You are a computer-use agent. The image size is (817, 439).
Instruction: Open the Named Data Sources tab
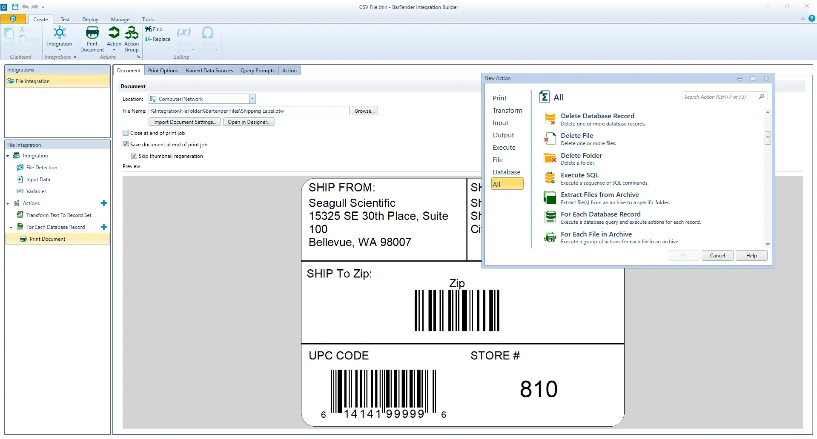209,71
